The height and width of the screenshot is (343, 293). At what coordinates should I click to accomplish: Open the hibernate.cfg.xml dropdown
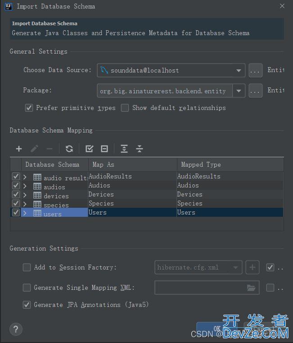tap(235, 267)
